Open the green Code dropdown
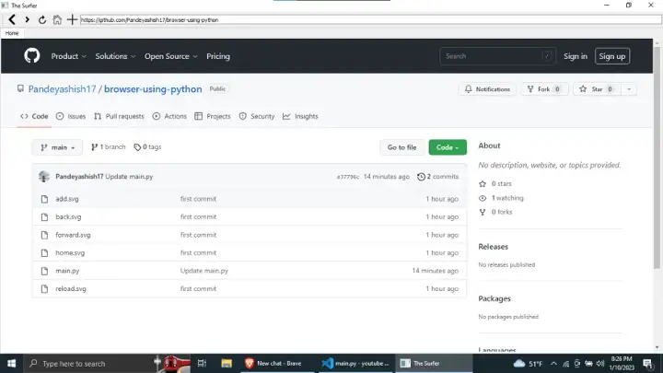Viewport: 663px width, 373px height. point(448,147)
